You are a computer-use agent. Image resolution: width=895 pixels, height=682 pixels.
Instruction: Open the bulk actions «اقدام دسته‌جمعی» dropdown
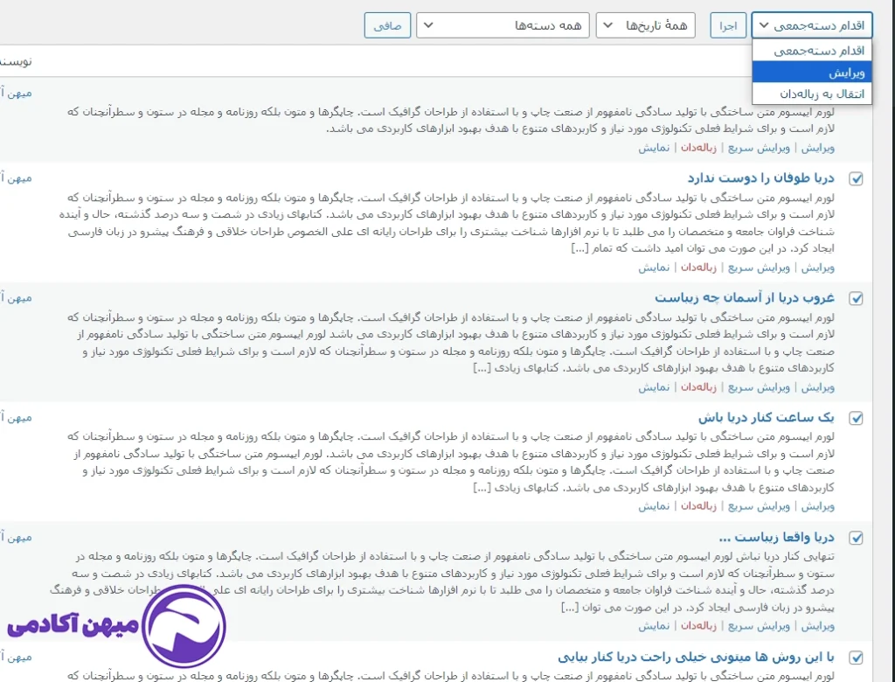[x=811, y=24]
